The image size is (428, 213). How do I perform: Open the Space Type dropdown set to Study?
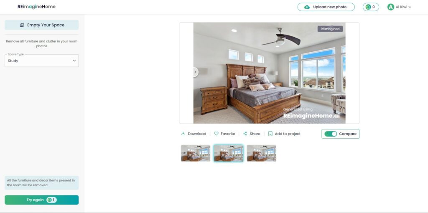[41, 61]
